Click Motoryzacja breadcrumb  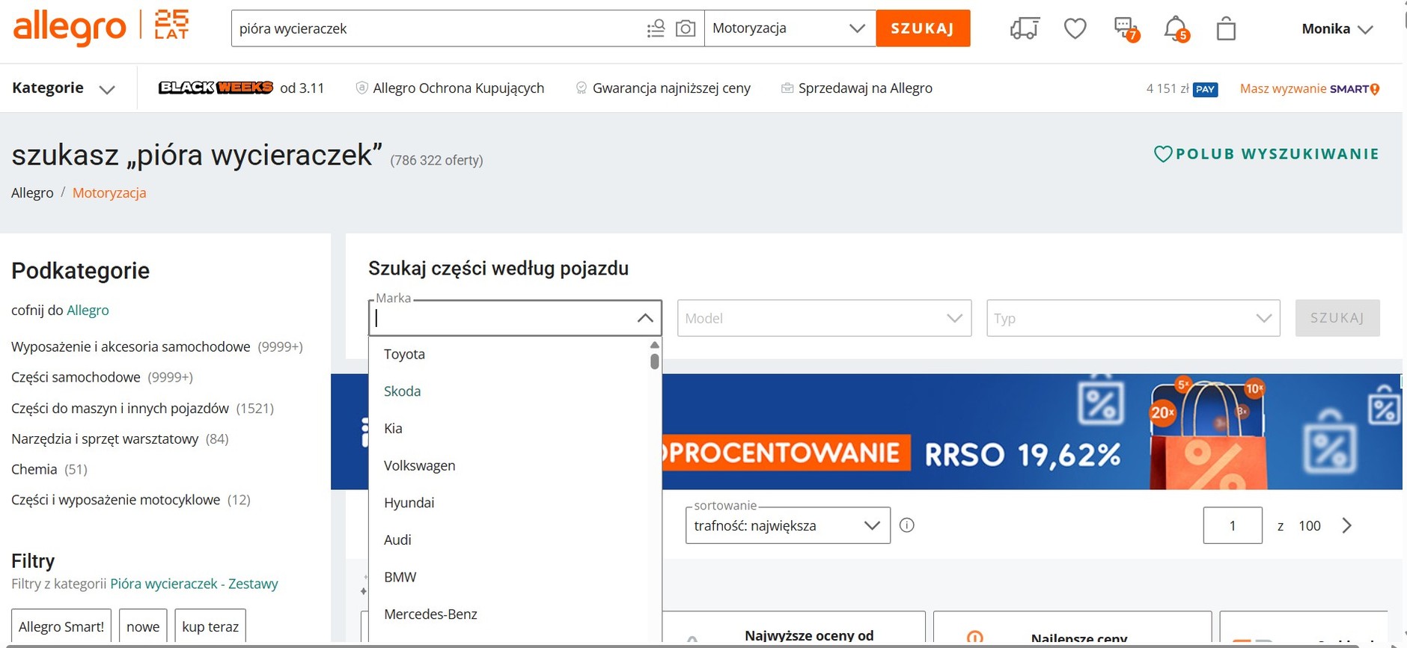(x=109, y=193)
